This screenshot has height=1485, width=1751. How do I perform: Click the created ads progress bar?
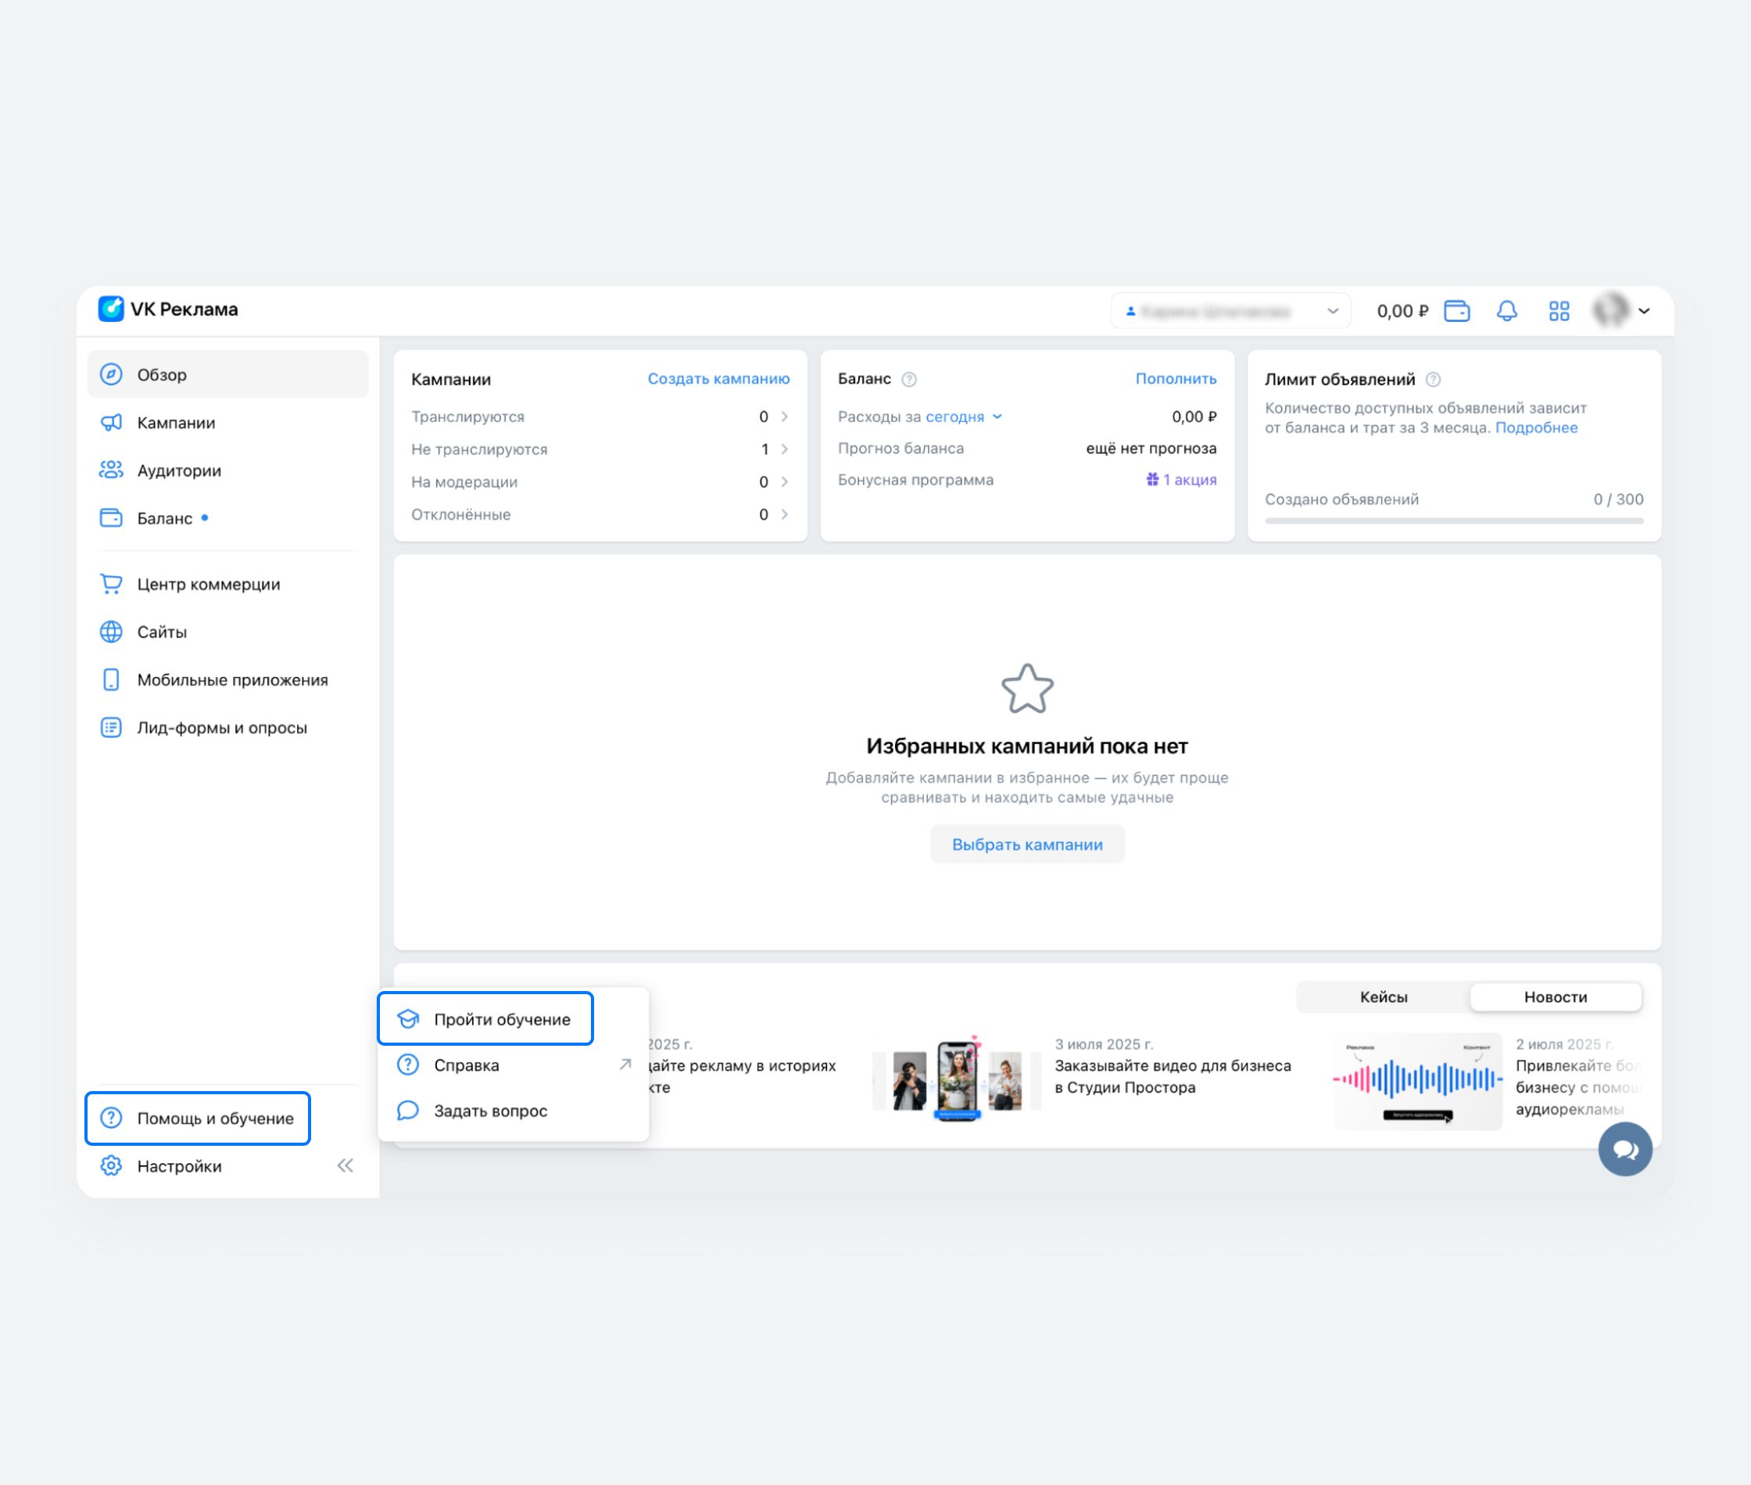click(1454, 521)
